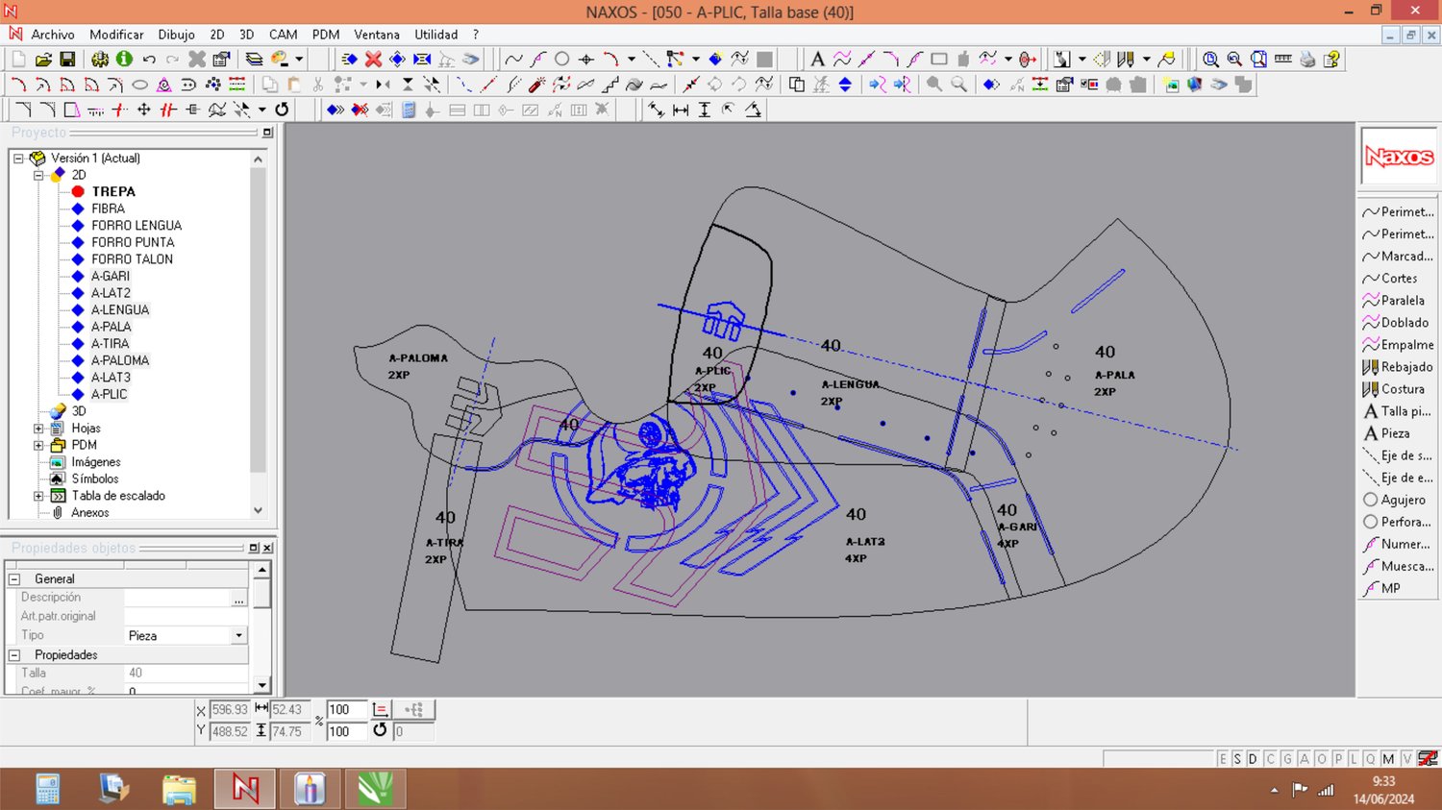Viewport: 1442px width, 810px height.
Task: Click the blue up-down arrows icon
Action: pos(845,85)
